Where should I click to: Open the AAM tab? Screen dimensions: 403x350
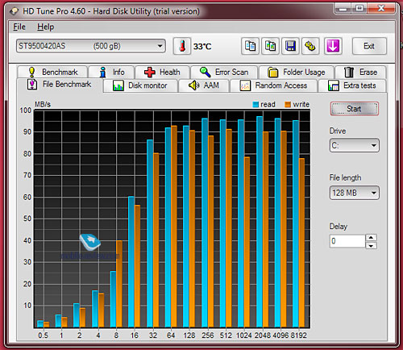tap(204, 85)
